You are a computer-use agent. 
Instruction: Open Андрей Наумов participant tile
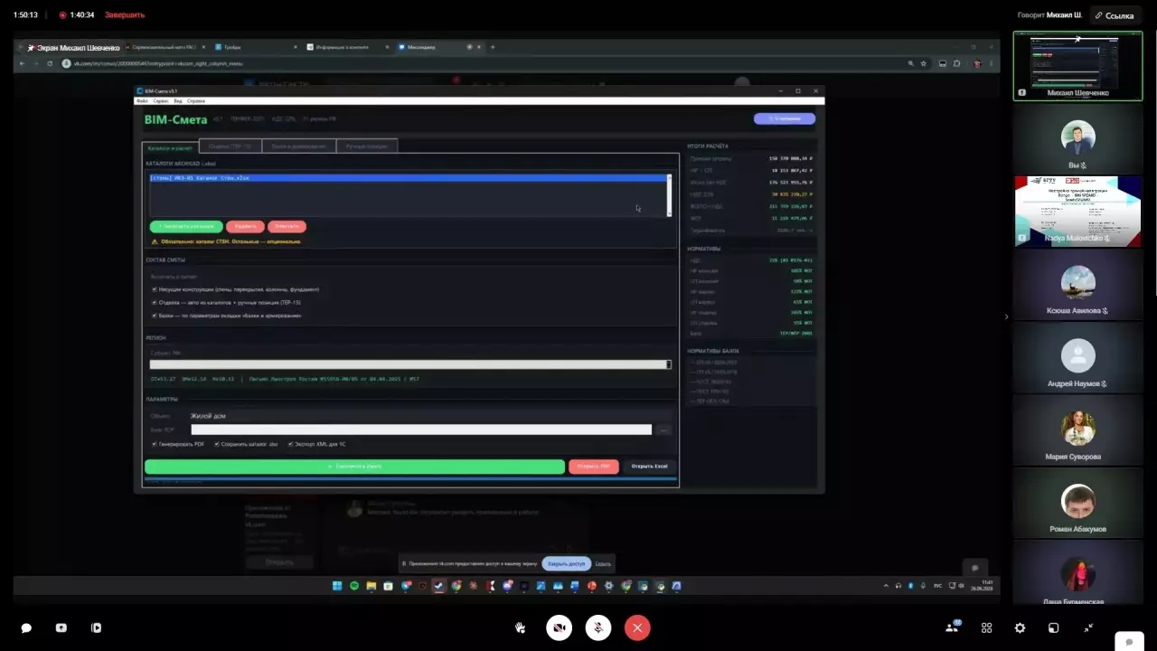pyautogui.click(x=1077, y=356)
